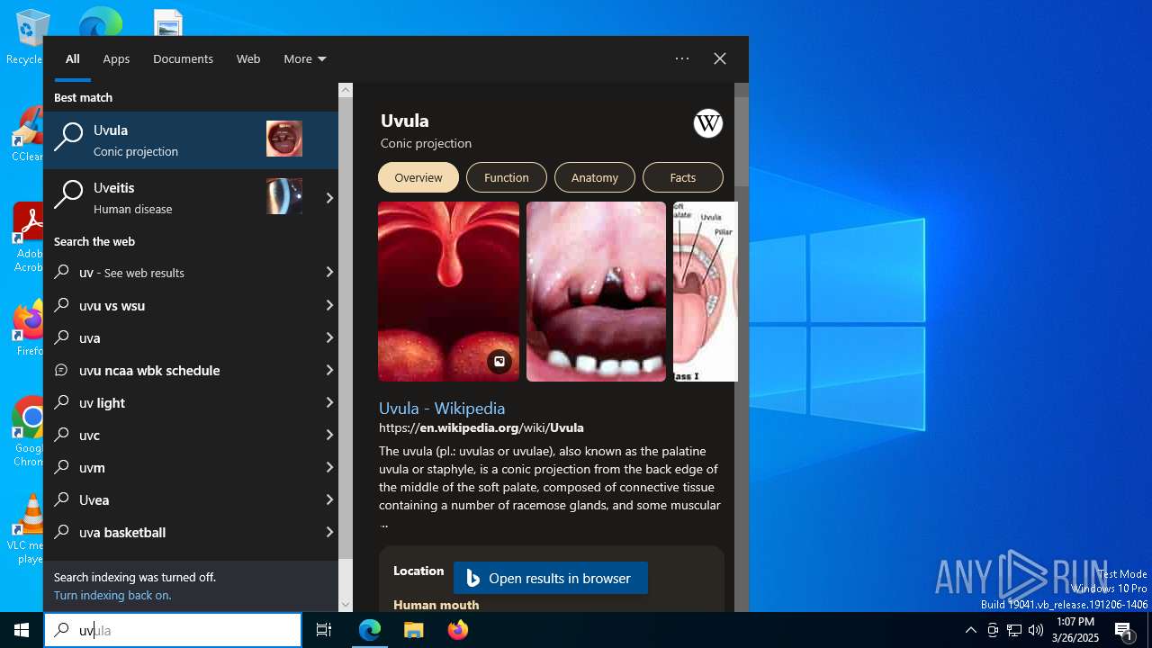Screen dimensions: 1152x648
Task: Expand the 'uvc' suggestion arrow
Action: point(329,435)
